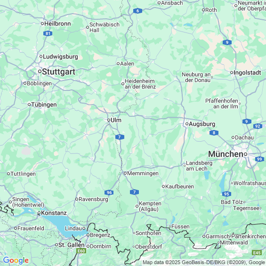This screenshot has height=266, width=266.
Task: Click the A7 shield south of Ulm
Action: 120,137
